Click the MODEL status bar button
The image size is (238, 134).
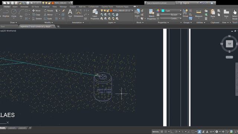coord(156,132)
